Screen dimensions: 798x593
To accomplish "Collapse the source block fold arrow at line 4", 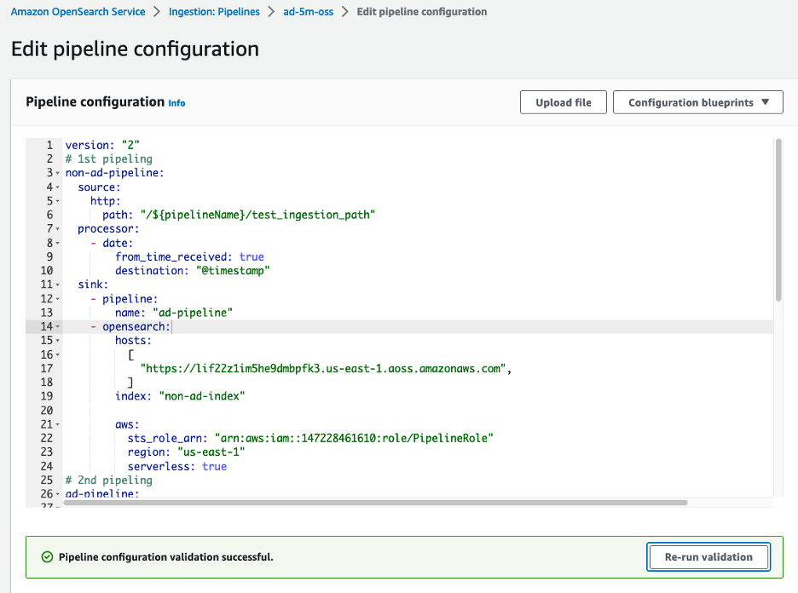I will point(57,187).
